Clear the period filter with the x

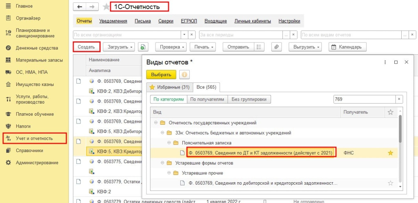[x=293, y=35]
